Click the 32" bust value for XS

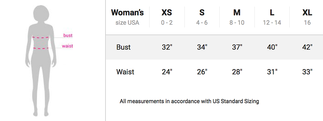pyautogui.click(x=167, y=47)
